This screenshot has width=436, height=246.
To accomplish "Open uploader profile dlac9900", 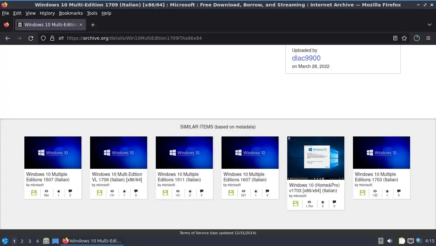I will (x=306, y=58).
